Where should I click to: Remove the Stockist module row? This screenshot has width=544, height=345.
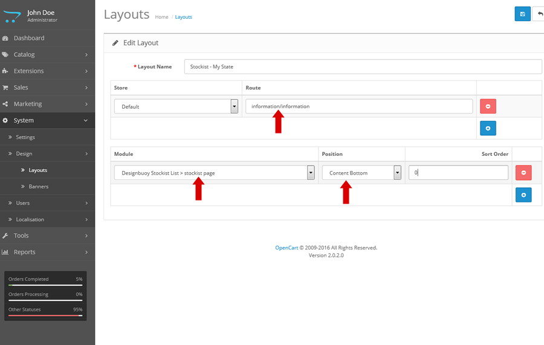[x=523, y=173]
